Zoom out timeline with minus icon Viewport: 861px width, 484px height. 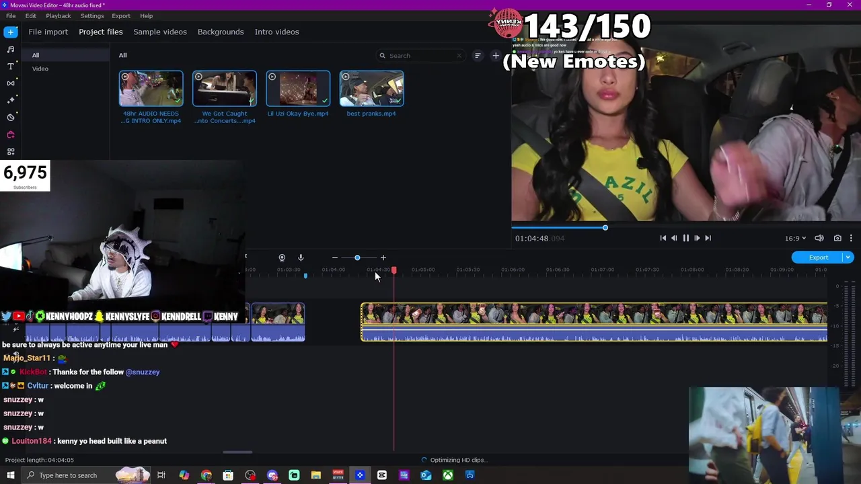pos(335,257)
